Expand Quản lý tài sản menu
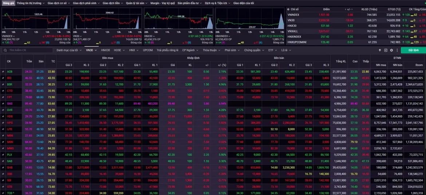Image resolution: width=426 pixels, height=195 pixels. [137, 3]
